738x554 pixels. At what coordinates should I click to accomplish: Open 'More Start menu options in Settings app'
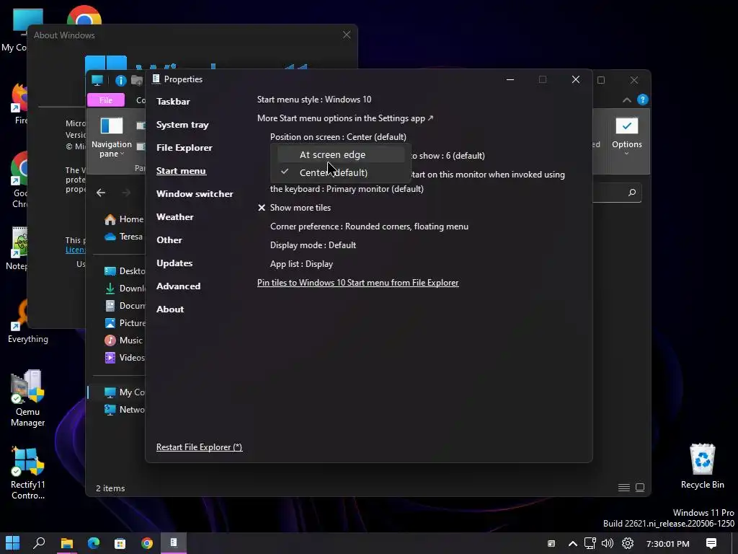pos(345,118)
